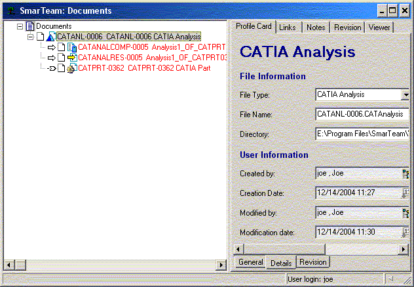Click the CATPRT-0362 CATIA Part gear icon
Screen dimensions: 414x287
click(72, 68)
